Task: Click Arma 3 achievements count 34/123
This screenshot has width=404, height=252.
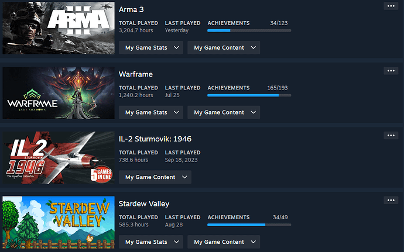Action: tap(279, 23)
